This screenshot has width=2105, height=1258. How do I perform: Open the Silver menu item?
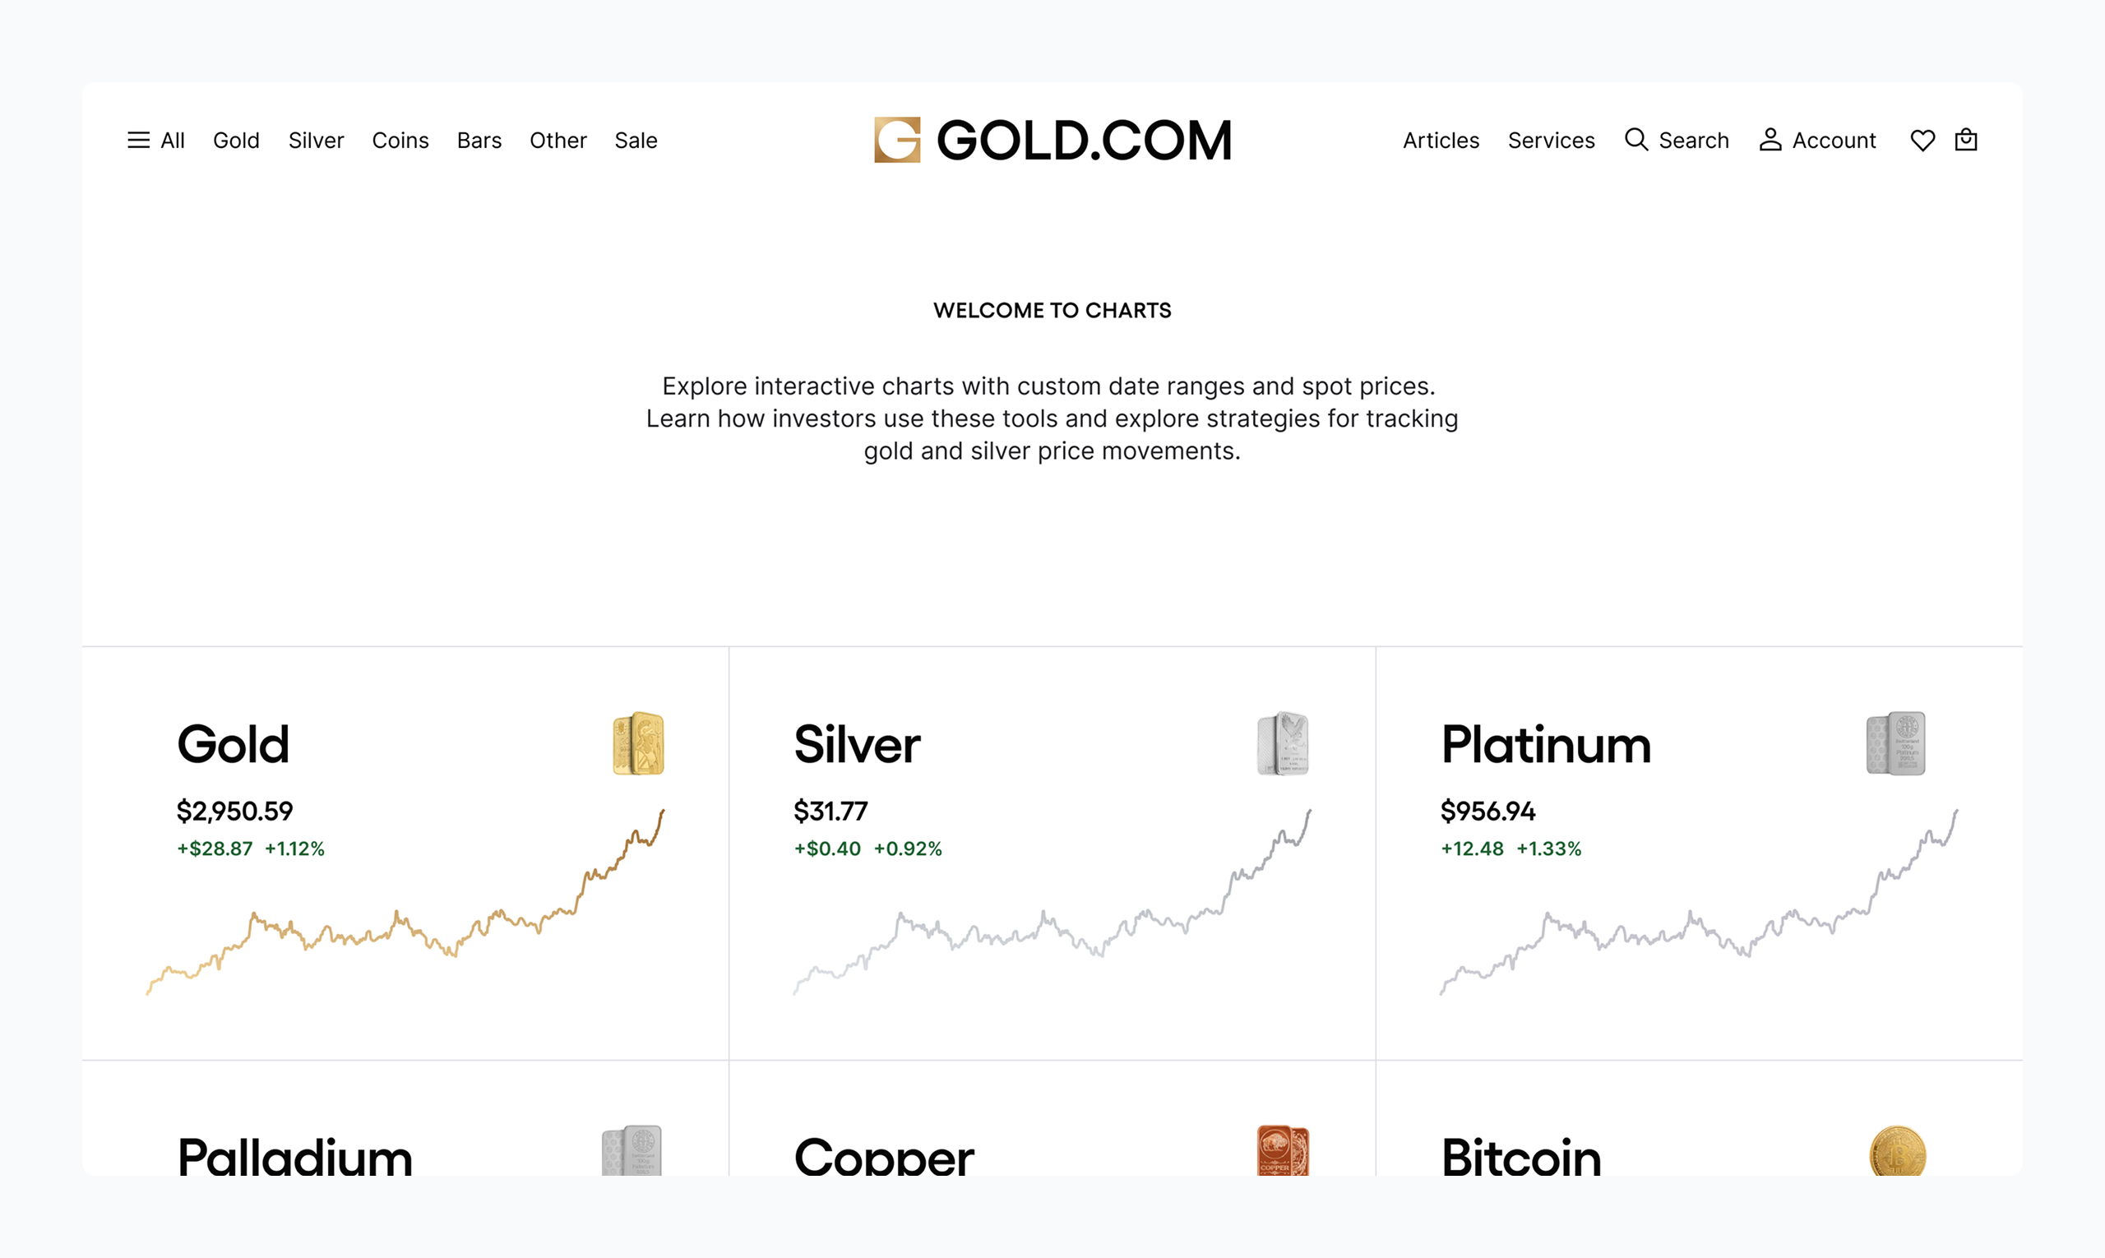(x=316, y=140)
